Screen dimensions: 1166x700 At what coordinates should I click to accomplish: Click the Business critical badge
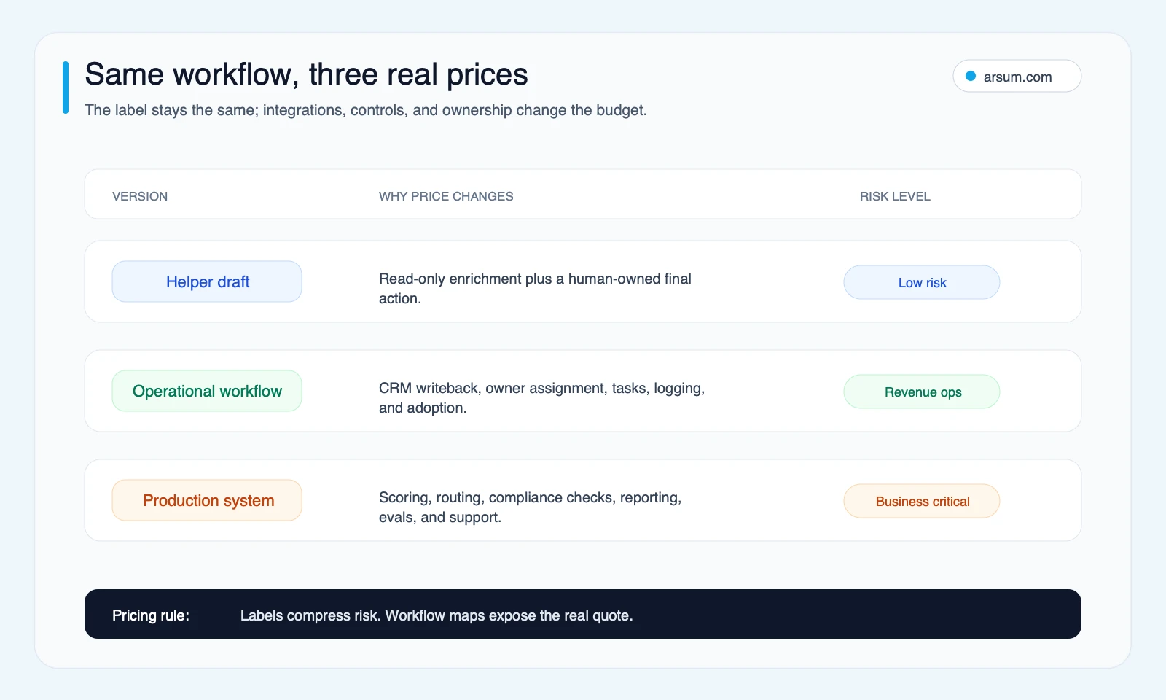pos(922,501)
